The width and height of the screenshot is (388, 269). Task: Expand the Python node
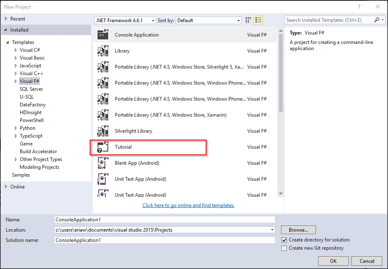tap(16, 128)
